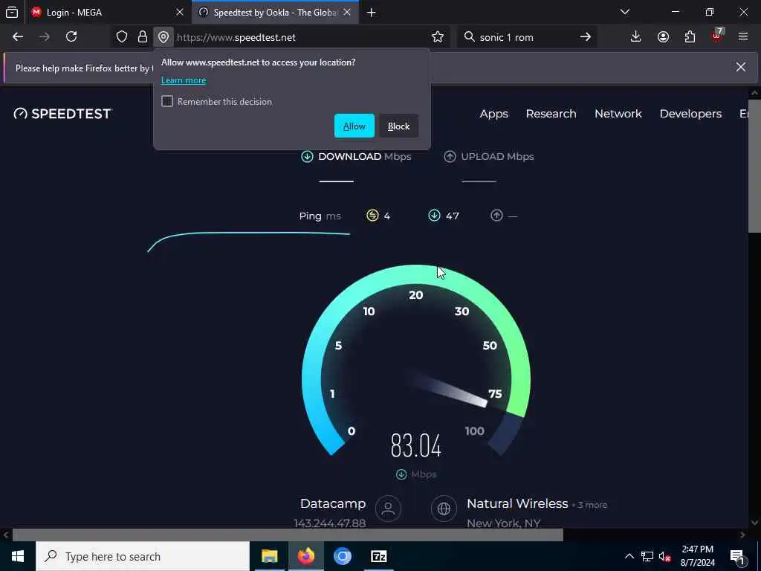Open the tracking protection shield icon
The height and width of the screenshot is (571, 761).
[122, 37]
